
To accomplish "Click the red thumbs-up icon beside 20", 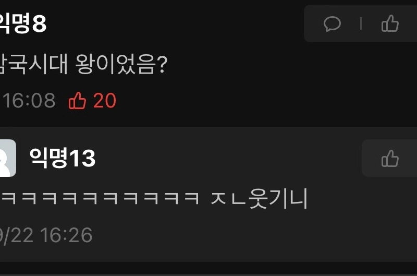I will click(77, 101).
